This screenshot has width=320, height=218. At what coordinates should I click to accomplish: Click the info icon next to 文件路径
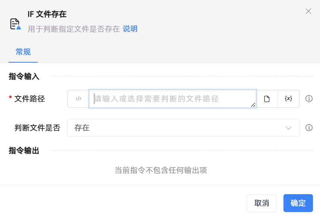(x=309, y=98)
